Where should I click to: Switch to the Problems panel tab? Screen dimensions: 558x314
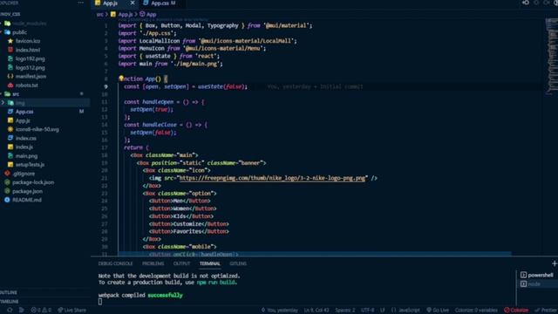(153, 263)
